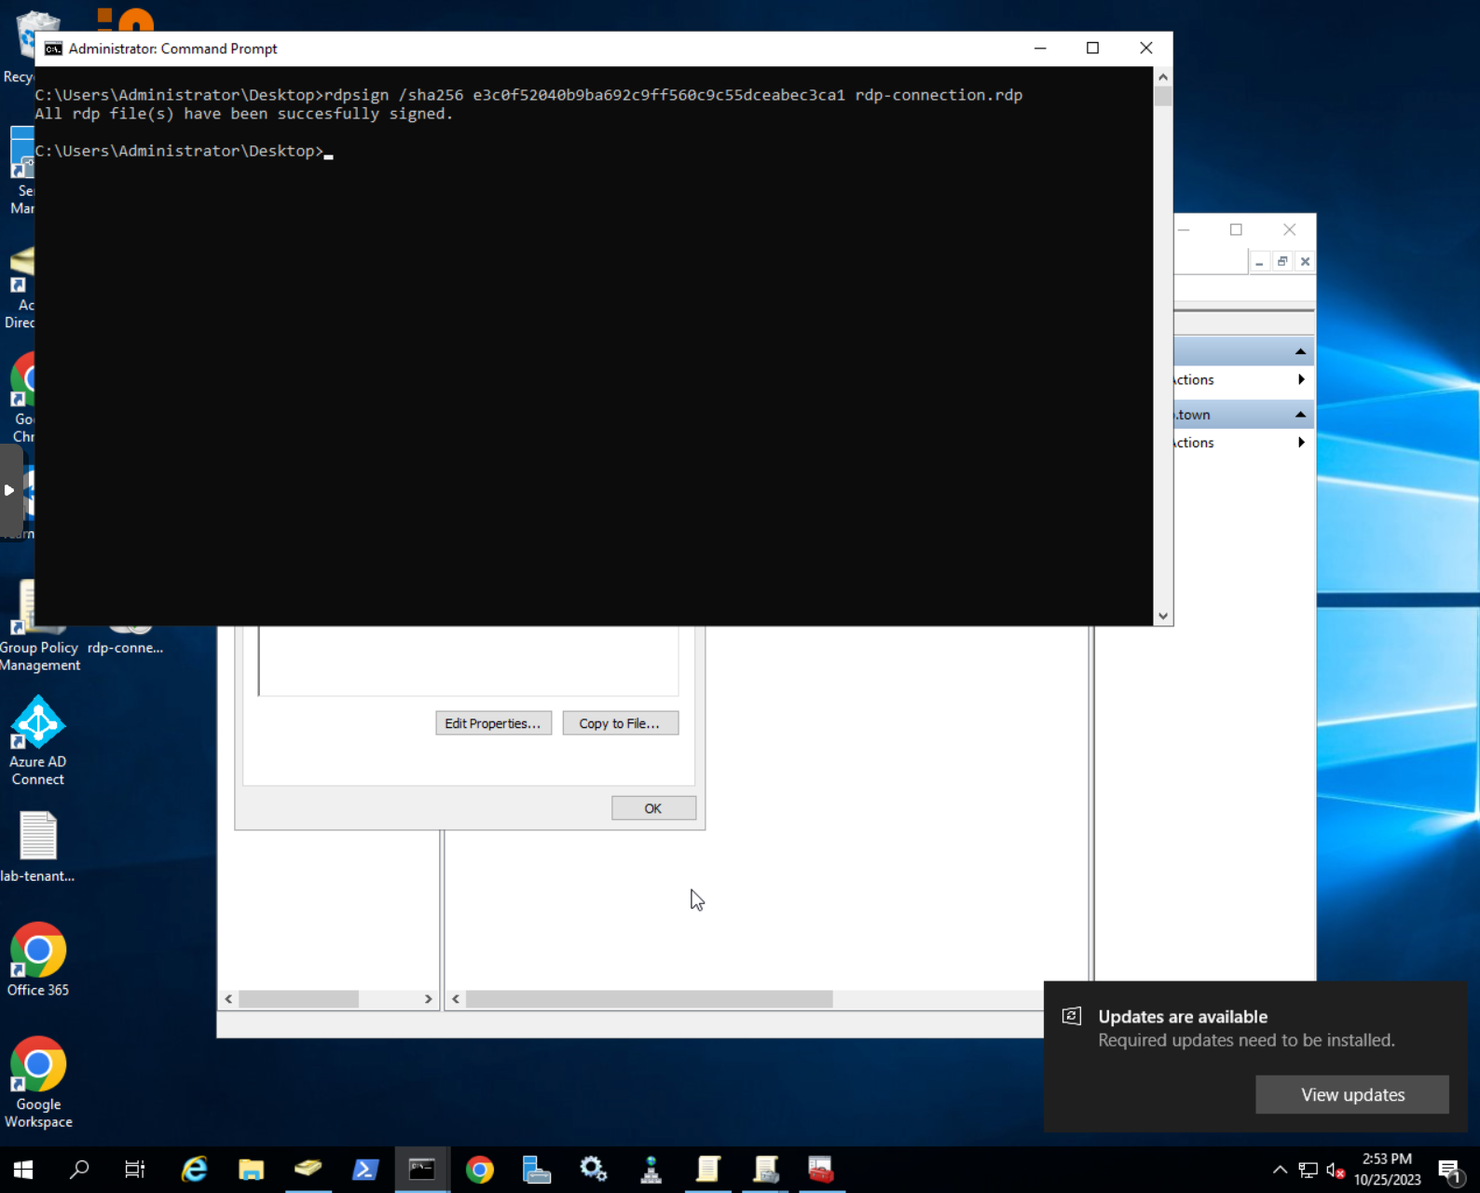1480x1193 pixels.
Task: Restore the inner MMC child window
Action: [1282, 262]
